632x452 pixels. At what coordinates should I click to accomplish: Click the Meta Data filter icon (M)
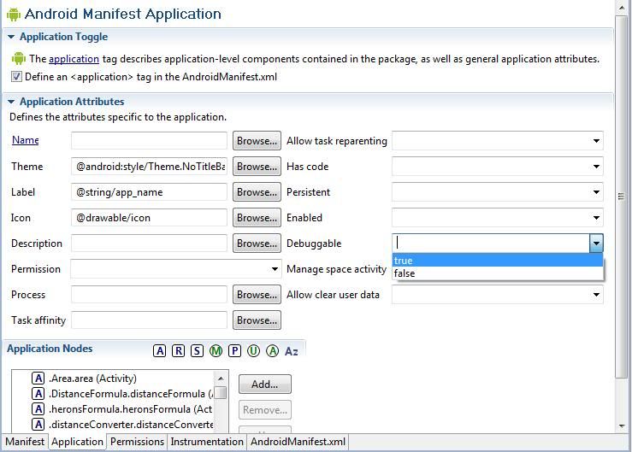pos(216,351)
